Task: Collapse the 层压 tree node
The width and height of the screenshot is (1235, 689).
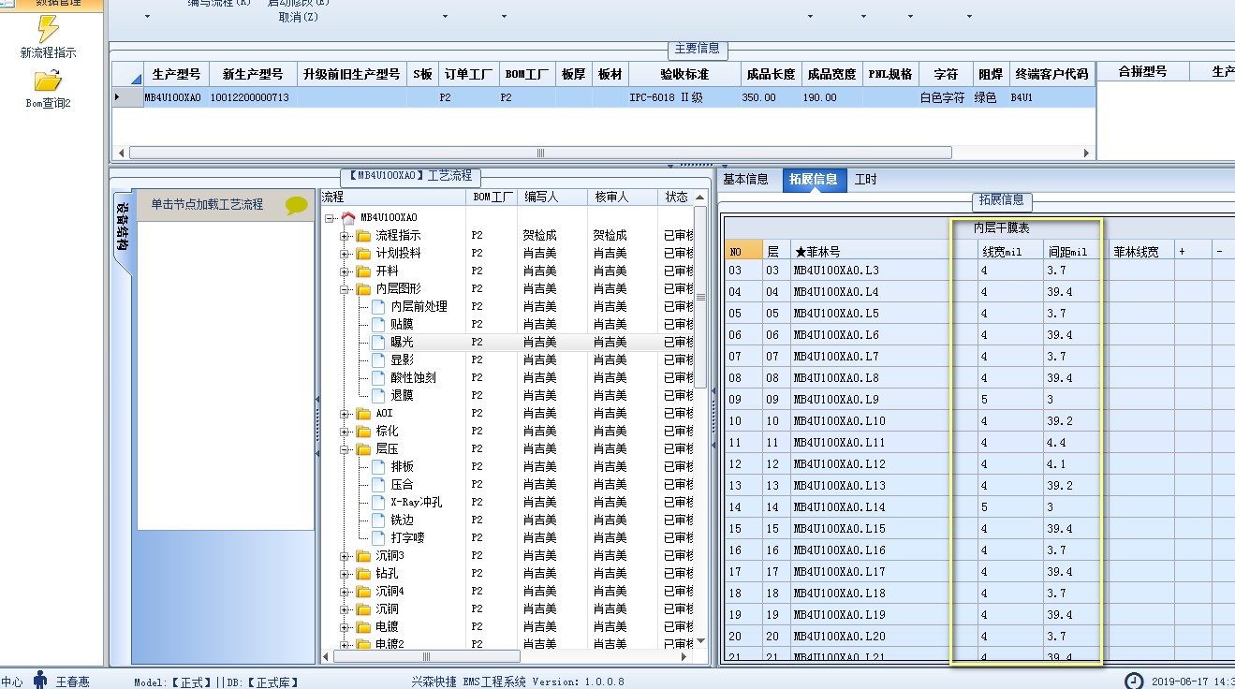Action: pos(345,448)
